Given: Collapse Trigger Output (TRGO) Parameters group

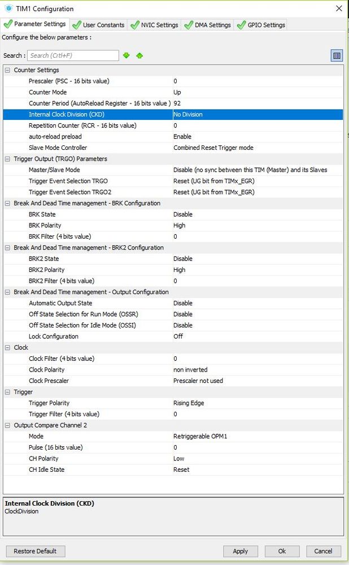Looking at the screenshot, I should point(7,159).
